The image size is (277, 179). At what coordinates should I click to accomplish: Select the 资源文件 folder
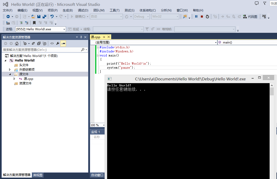point(25,83)
